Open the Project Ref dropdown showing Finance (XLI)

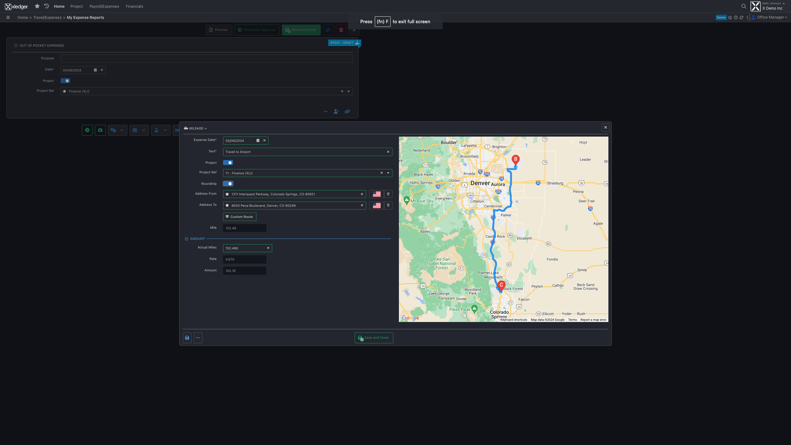click(x=349, y=91)
